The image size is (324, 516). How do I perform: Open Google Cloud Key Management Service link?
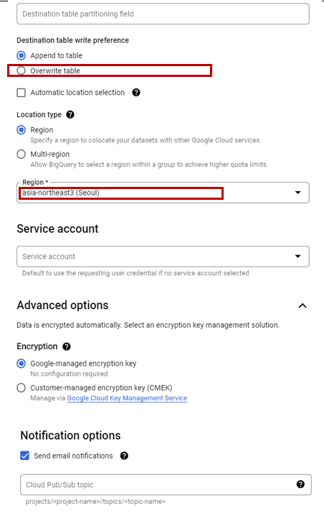pos(127,398)
